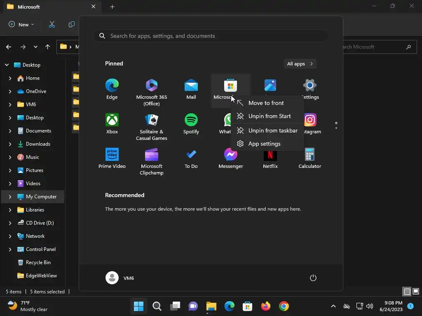The height and width of the screenshot is (316, 422).
Task: Go to next pinned apps page dot
Action: point(336,128)
